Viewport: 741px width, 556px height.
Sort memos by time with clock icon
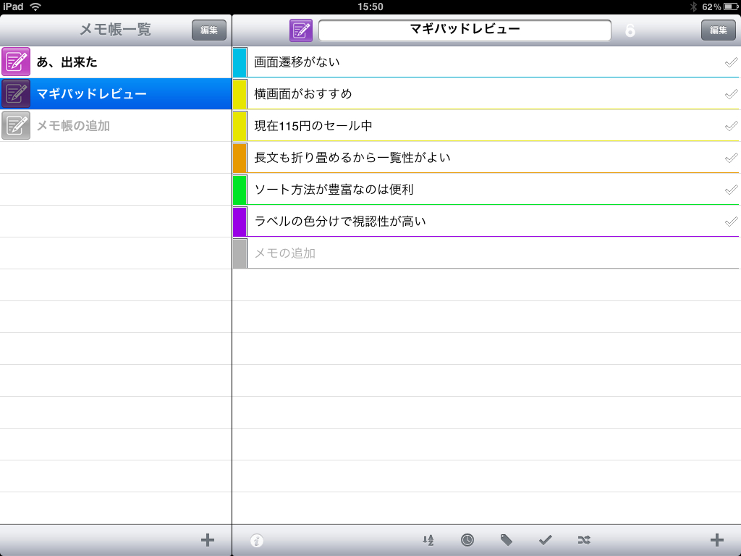pos(467,540)
